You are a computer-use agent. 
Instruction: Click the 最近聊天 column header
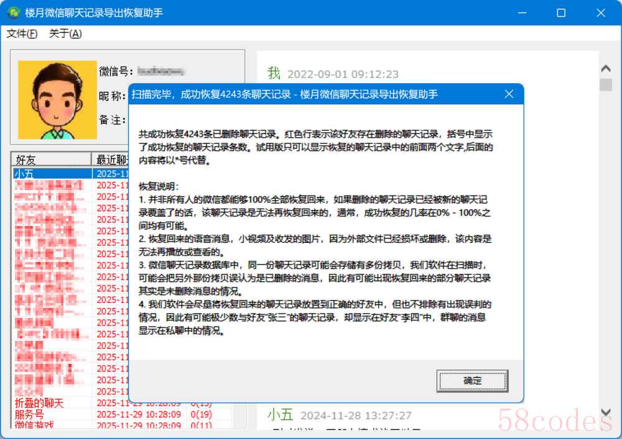(111, 159)
